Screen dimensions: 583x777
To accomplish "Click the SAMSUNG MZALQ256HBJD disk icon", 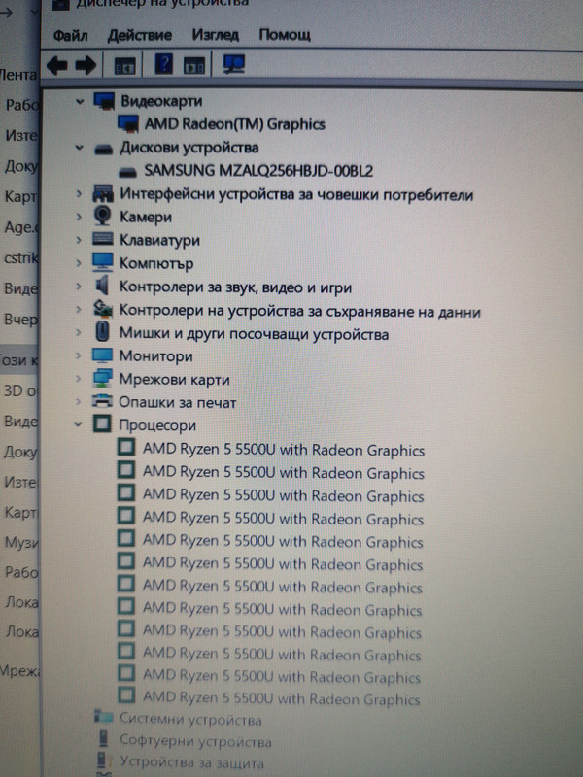I will [x=128, y=172].
